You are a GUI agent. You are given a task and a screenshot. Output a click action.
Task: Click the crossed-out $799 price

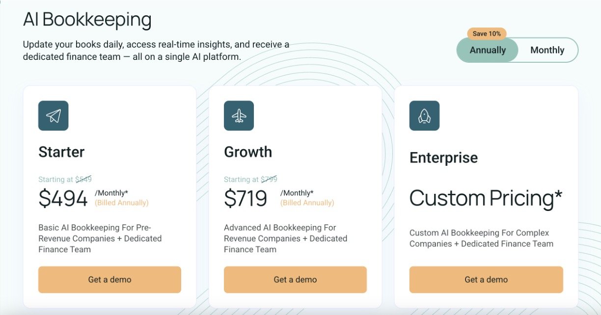(269, 180)
